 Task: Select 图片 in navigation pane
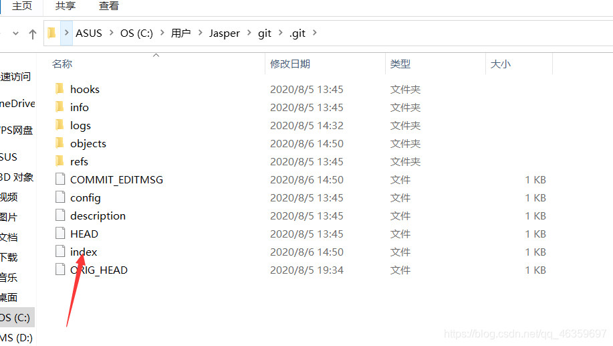[9, 218]
